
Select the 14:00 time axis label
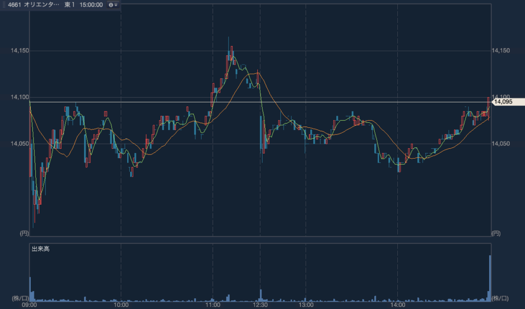398,305
